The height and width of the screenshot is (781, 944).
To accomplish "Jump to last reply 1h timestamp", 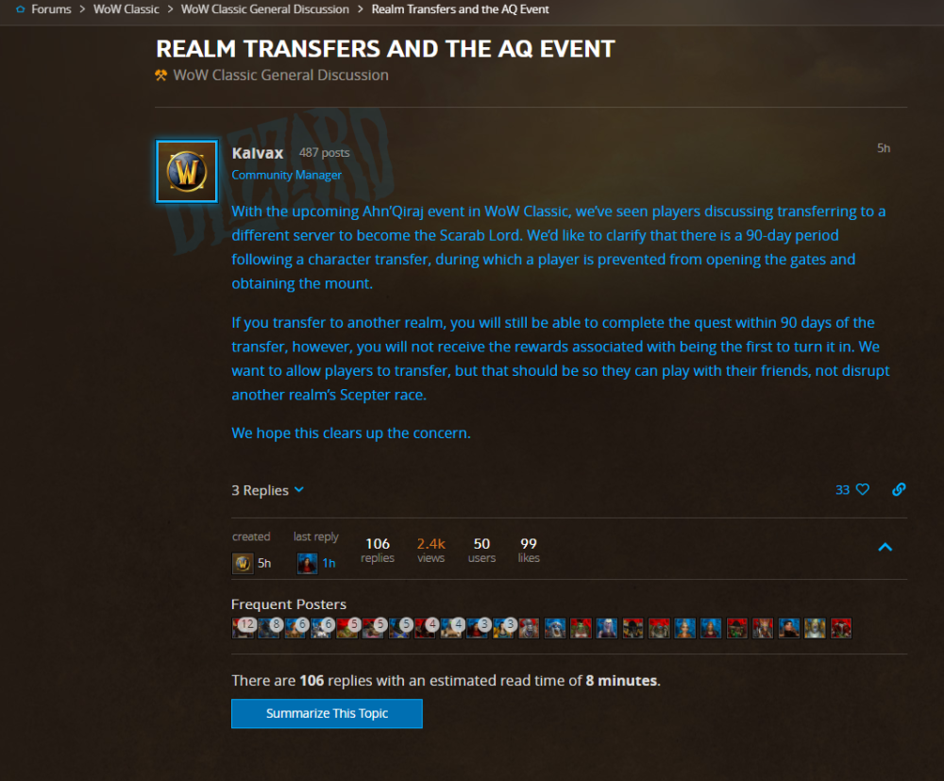I will (x=329, y=563).
